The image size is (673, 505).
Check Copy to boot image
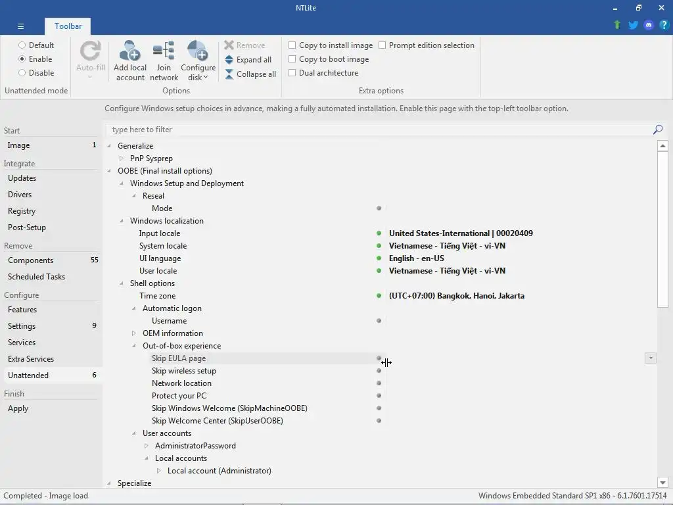pyautogui.click(x=292, y=59)
